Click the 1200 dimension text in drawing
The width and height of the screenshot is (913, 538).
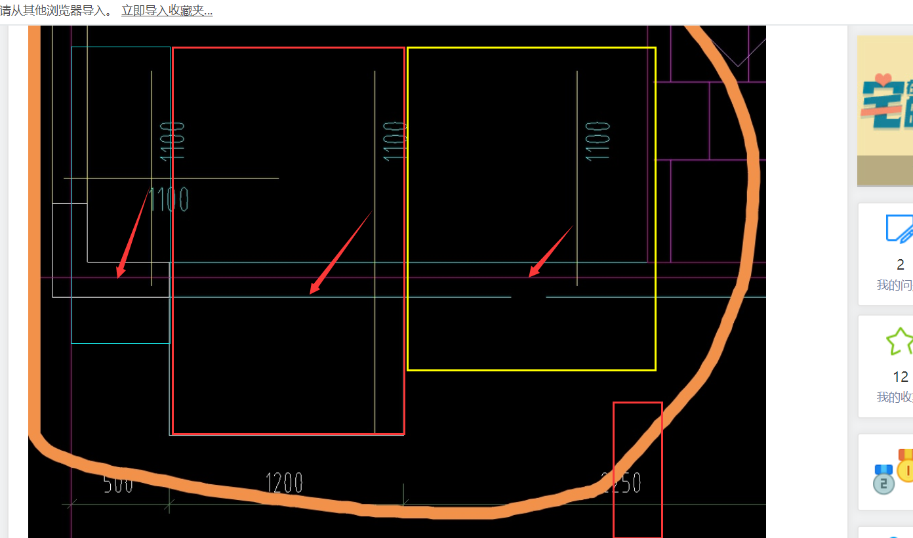coord(284,483)
